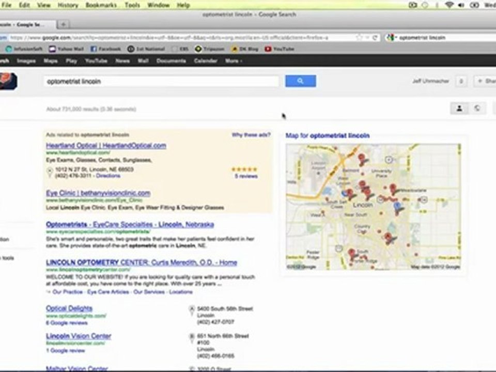The width and height of the screenshot is (496, 372).
Task: Open Optical Delights result
Action: (x=69, y=308)
